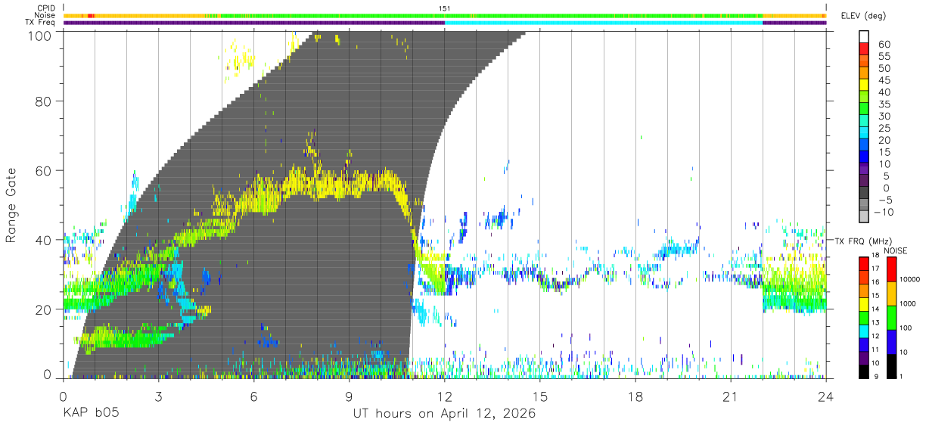The width and height of the screenshot is (929, 429).
Task: Pick the cyan 12–13 swatch in TX FRQ colorbar
Action: 864,330
